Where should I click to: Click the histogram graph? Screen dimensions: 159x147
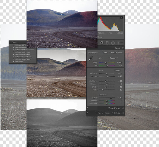(x=110, y=24)
